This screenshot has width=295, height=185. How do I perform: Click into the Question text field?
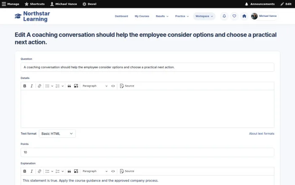(x=147, y=67)
